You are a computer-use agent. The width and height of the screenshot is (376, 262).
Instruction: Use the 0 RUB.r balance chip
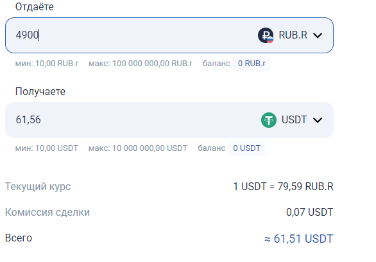coord(252,64)
